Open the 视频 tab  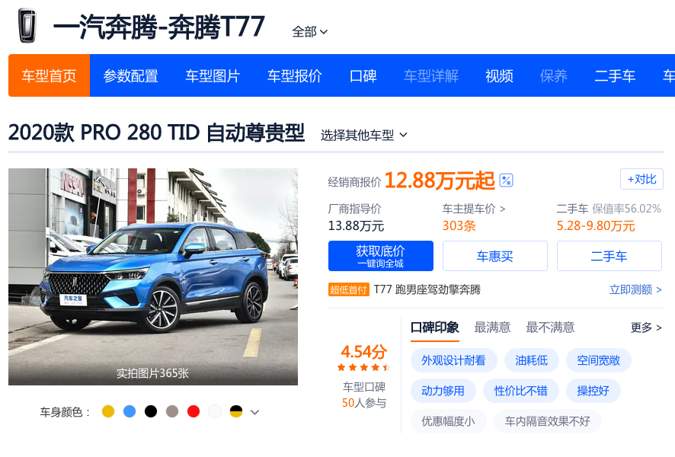499,75
